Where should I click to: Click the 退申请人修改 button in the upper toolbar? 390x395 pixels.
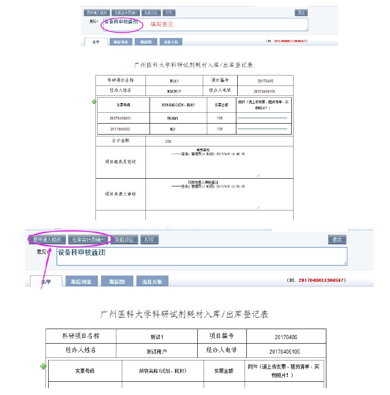click(x=95, y=13)
